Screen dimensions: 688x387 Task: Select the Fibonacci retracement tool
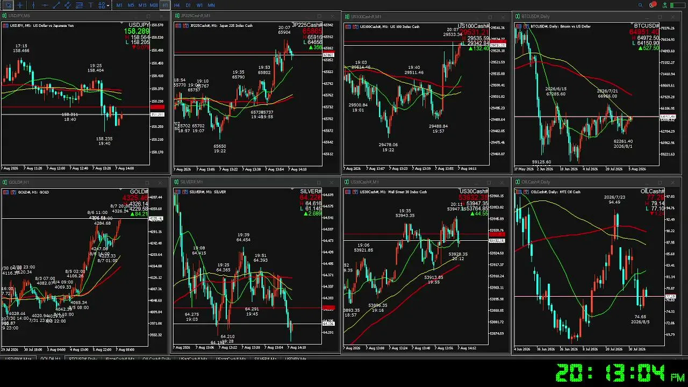coord(79,5)
